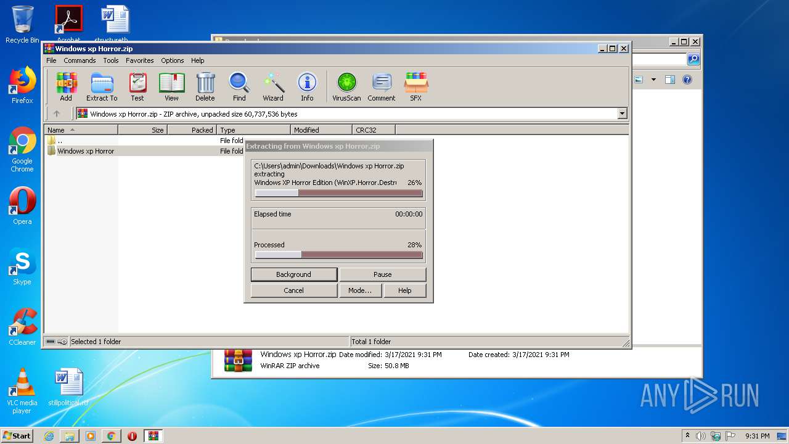
Task: Expand the archive path dropdown
Action: point(622,113)
